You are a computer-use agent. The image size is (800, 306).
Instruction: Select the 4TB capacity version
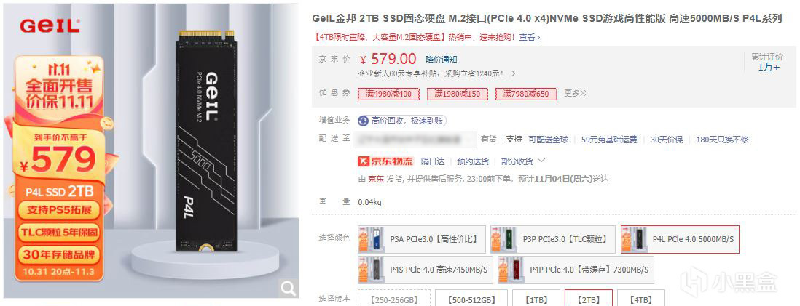pyautogui.click(x=641, y=298)
